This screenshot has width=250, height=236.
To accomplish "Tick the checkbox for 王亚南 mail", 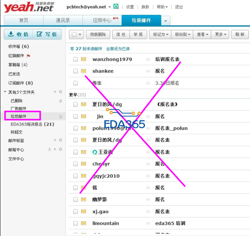I will click(x=75, y=152).
